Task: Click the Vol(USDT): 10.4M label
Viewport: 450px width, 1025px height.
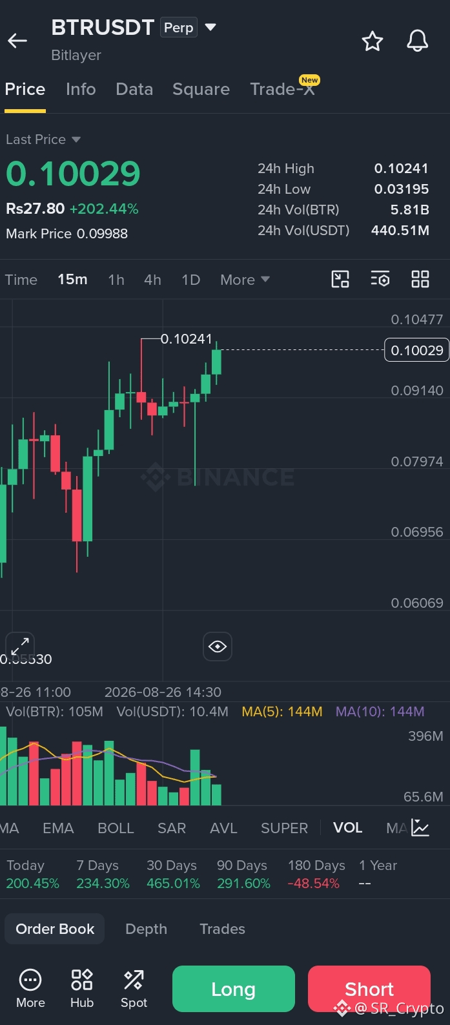Action: coord(172,712)
